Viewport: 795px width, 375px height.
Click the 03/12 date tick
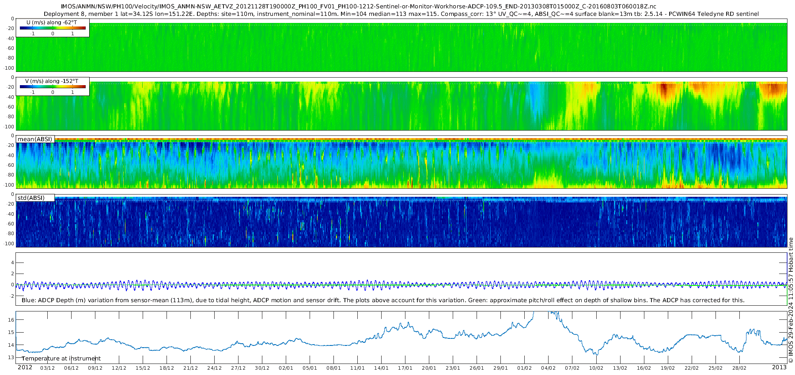(x=48, y=368)
